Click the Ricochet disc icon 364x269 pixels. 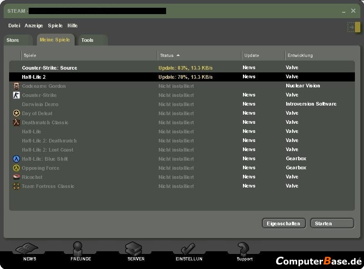pyautogui.click(x=16, y=177)
